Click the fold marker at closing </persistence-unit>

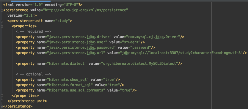click(2, 101)
